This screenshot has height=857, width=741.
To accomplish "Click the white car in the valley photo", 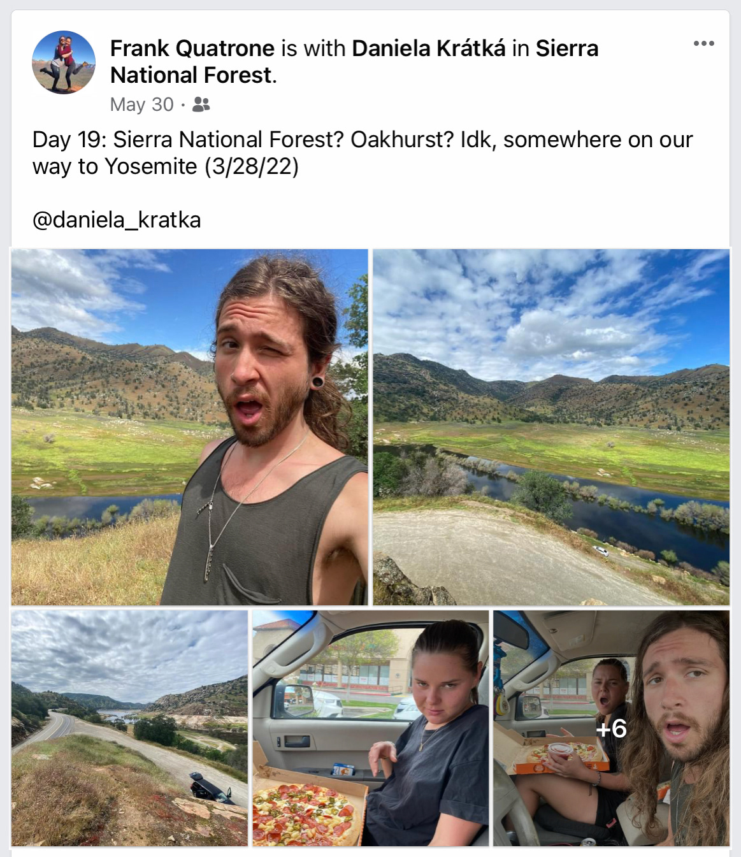I will [600, 550].
